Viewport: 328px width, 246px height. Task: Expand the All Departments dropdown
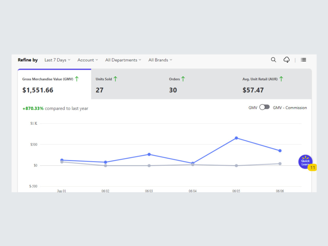point(123,60)
